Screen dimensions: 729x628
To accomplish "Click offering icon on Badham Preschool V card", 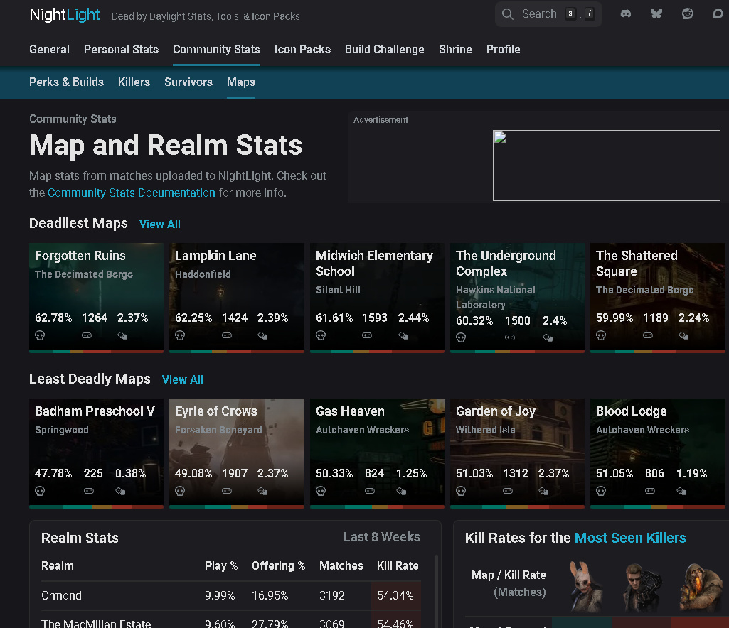I will [120, 491].
